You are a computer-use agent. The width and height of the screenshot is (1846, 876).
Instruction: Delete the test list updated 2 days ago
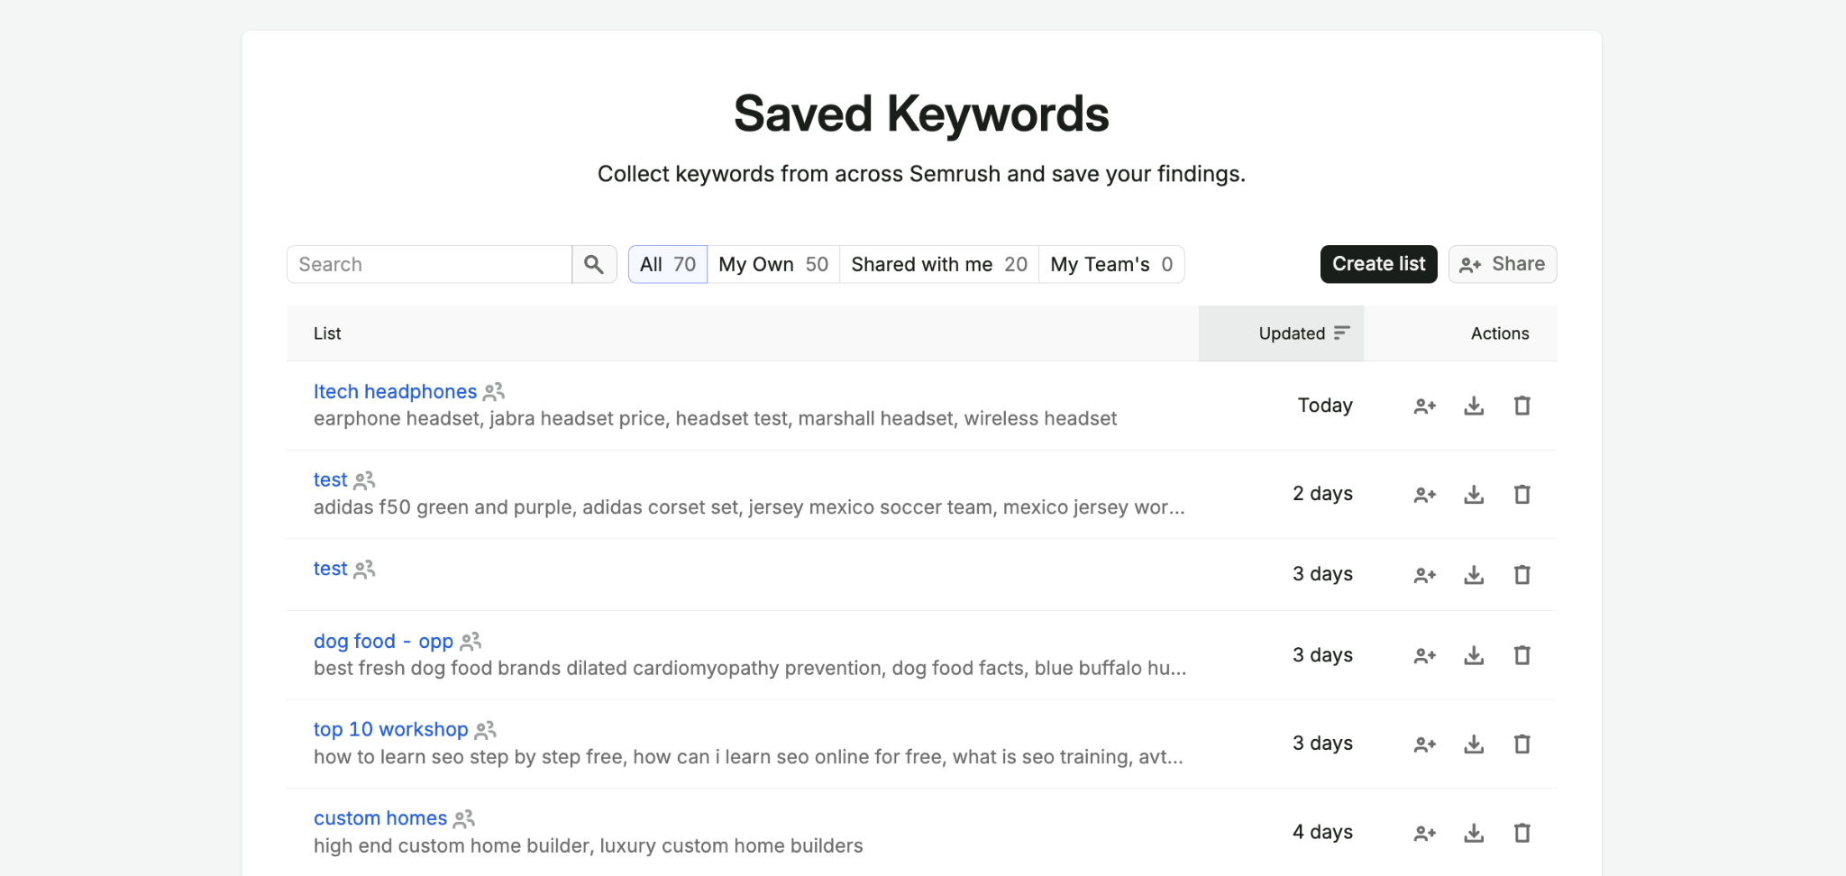(1522, 494)
